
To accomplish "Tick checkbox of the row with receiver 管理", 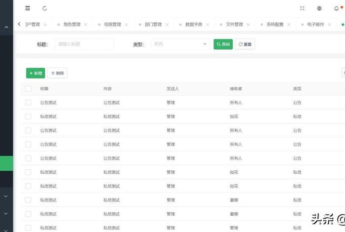I will coord(28,228).
